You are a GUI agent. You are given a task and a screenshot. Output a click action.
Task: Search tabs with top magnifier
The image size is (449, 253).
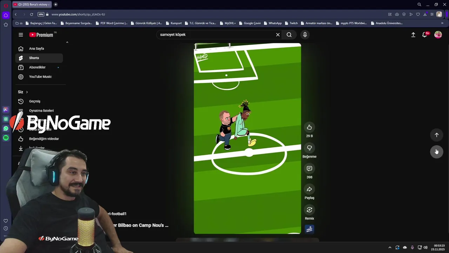(419, 5)
